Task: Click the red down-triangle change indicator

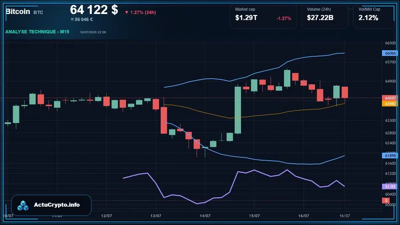Action: [127, 13]
